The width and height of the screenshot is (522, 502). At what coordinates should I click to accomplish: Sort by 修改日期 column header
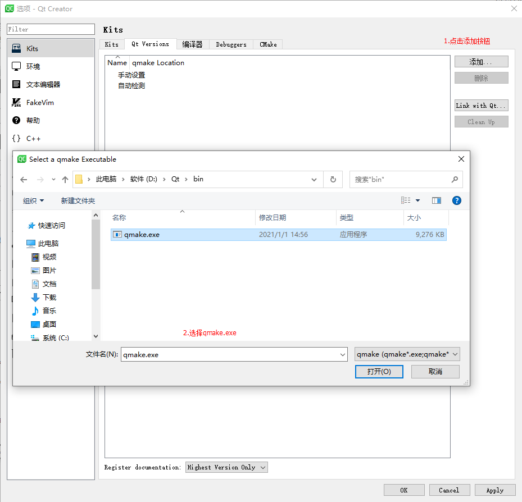point(296,217)
